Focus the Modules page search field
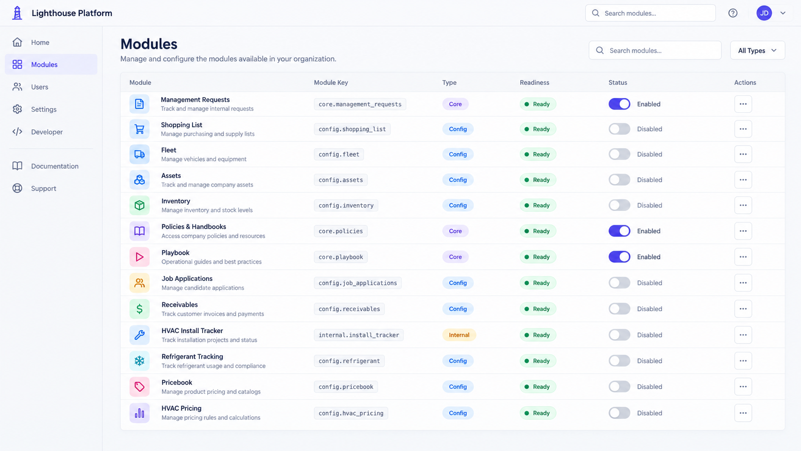The width and height of the screenshot is (801, 451). tap(655, 50)
